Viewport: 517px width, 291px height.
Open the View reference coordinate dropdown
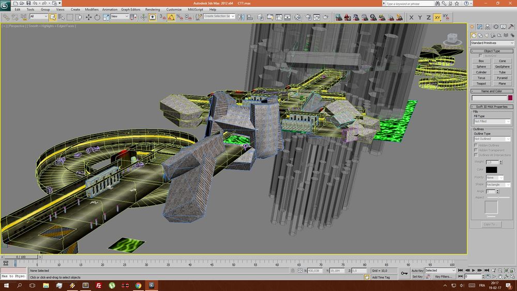(x=119, y=16)
